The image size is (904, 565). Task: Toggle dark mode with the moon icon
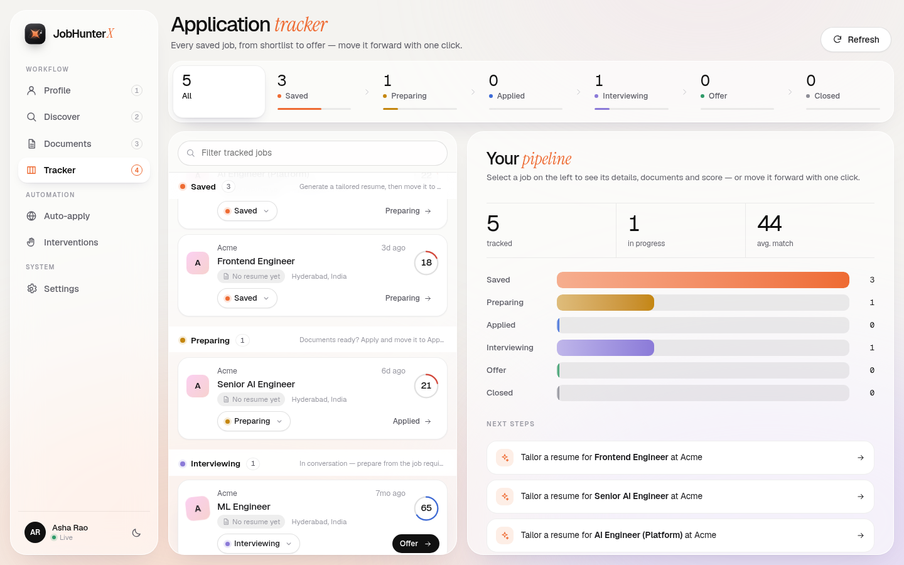pyautogui.click(x=136, y=533)
